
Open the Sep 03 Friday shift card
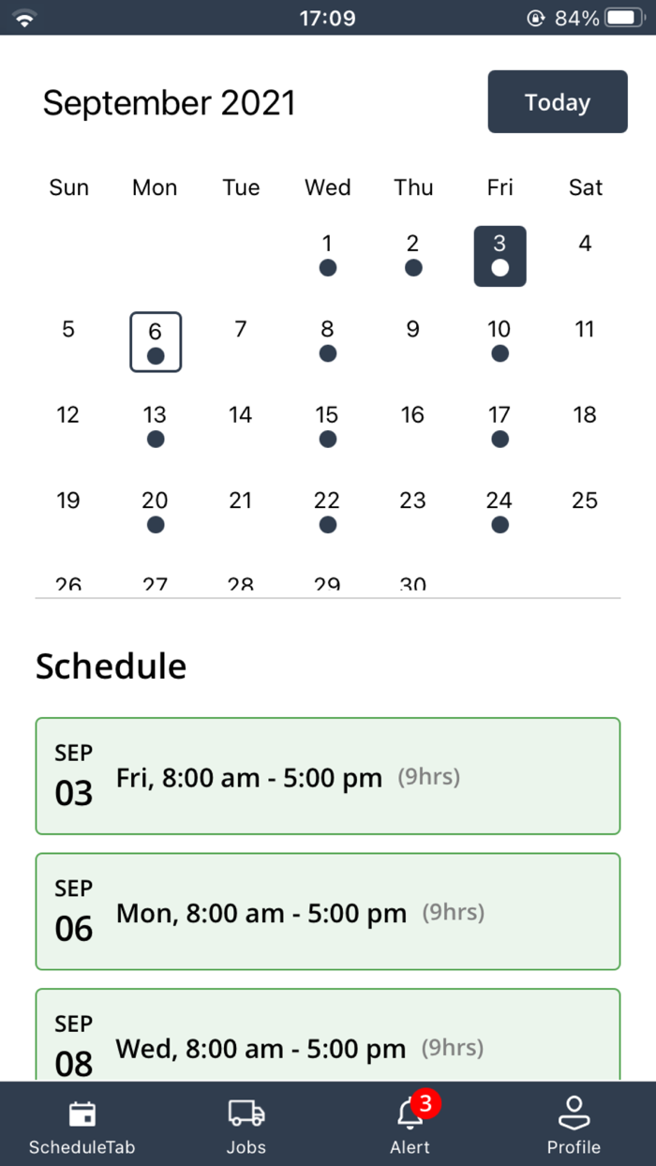(x=328, y=776)
